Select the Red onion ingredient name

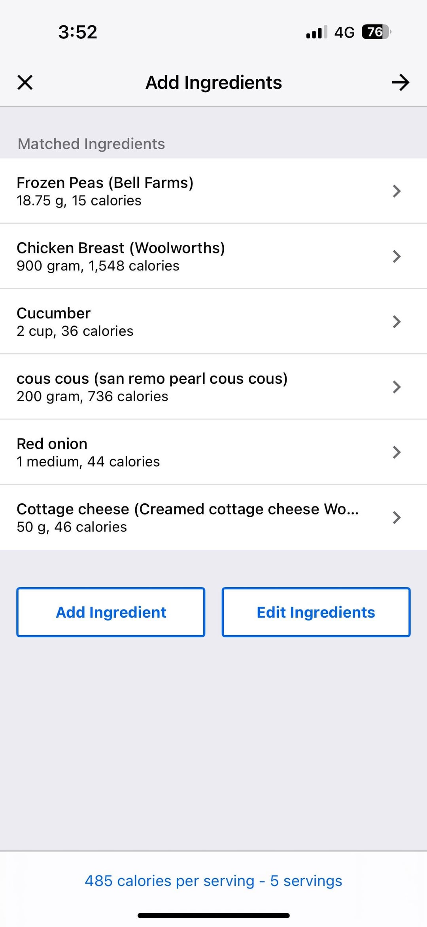pos(52,444)
